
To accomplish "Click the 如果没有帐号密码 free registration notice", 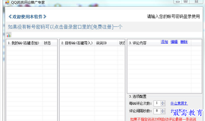I will coord(65,27).
